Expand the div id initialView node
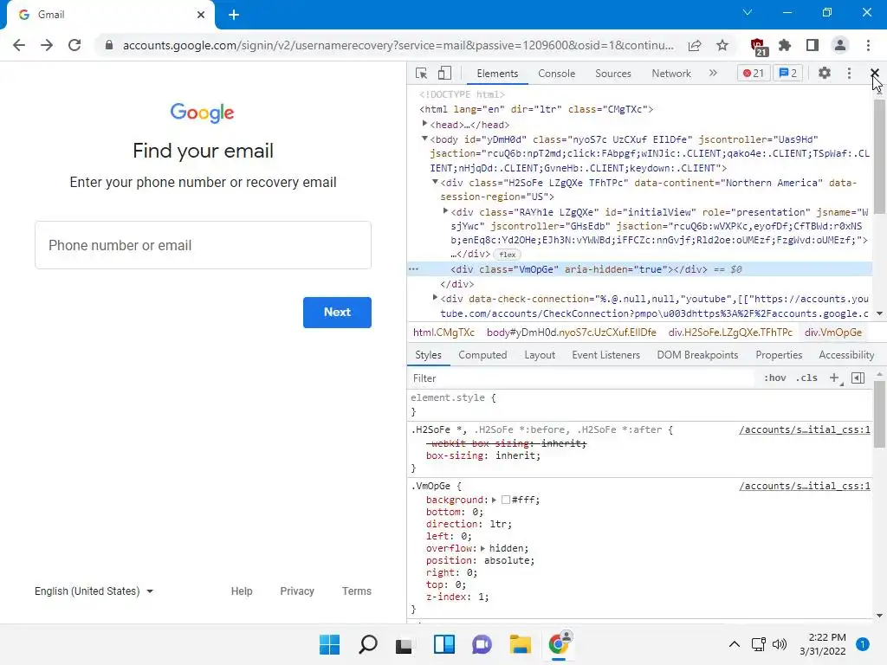887x665 pixels. (x=445, y=211)
